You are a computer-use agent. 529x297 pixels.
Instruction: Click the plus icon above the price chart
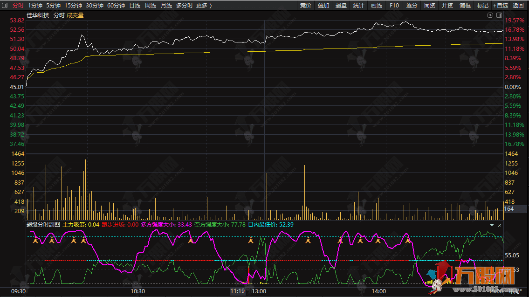click(x=490, y=15)
